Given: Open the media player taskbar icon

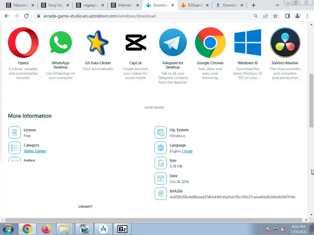Looking at the screenshot, I should [x=84, y=229].
